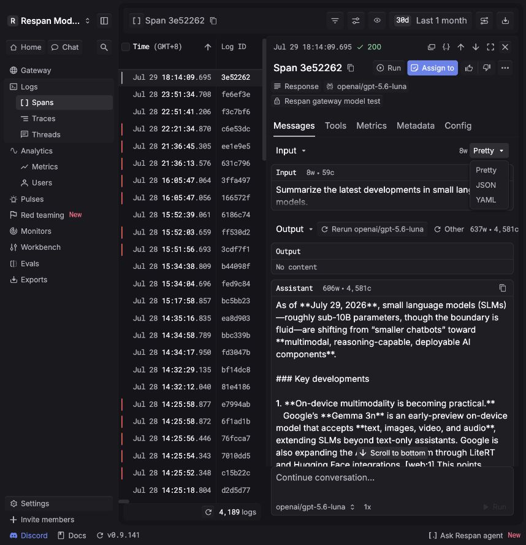Copy span ID next to Span 3e52262 header

click(x=213, y=21)
